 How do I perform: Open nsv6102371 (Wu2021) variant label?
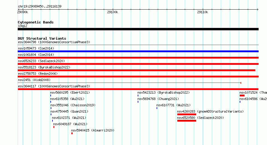[x=69, y=118]
